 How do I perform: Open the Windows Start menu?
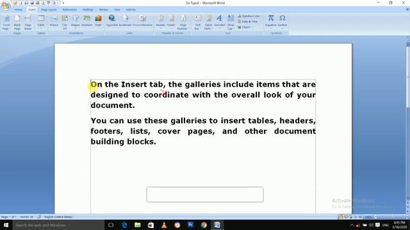6,225
